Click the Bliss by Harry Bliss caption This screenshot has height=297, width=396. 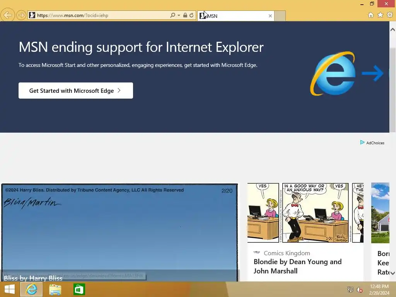(33, 278)
